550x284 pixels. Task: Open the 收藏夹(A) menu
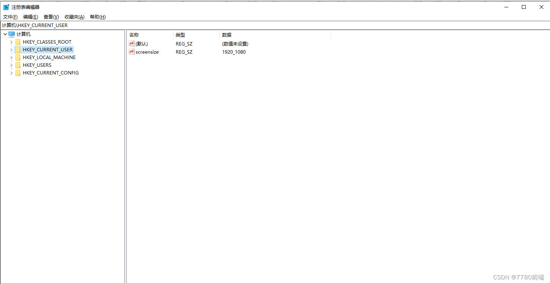75,17
